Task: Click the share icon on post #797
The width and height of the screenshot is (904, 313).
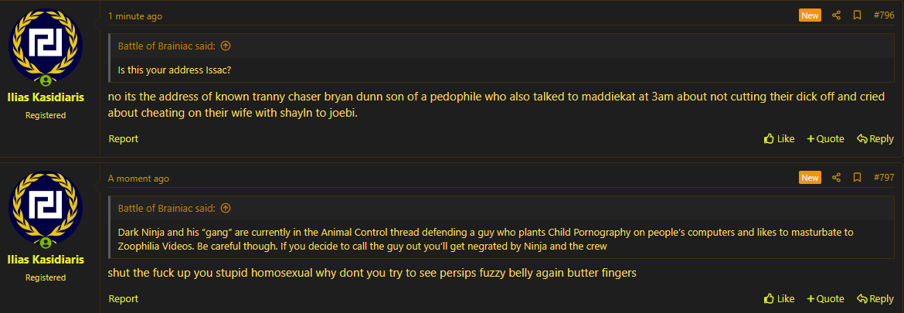Action: click(836, 178)
